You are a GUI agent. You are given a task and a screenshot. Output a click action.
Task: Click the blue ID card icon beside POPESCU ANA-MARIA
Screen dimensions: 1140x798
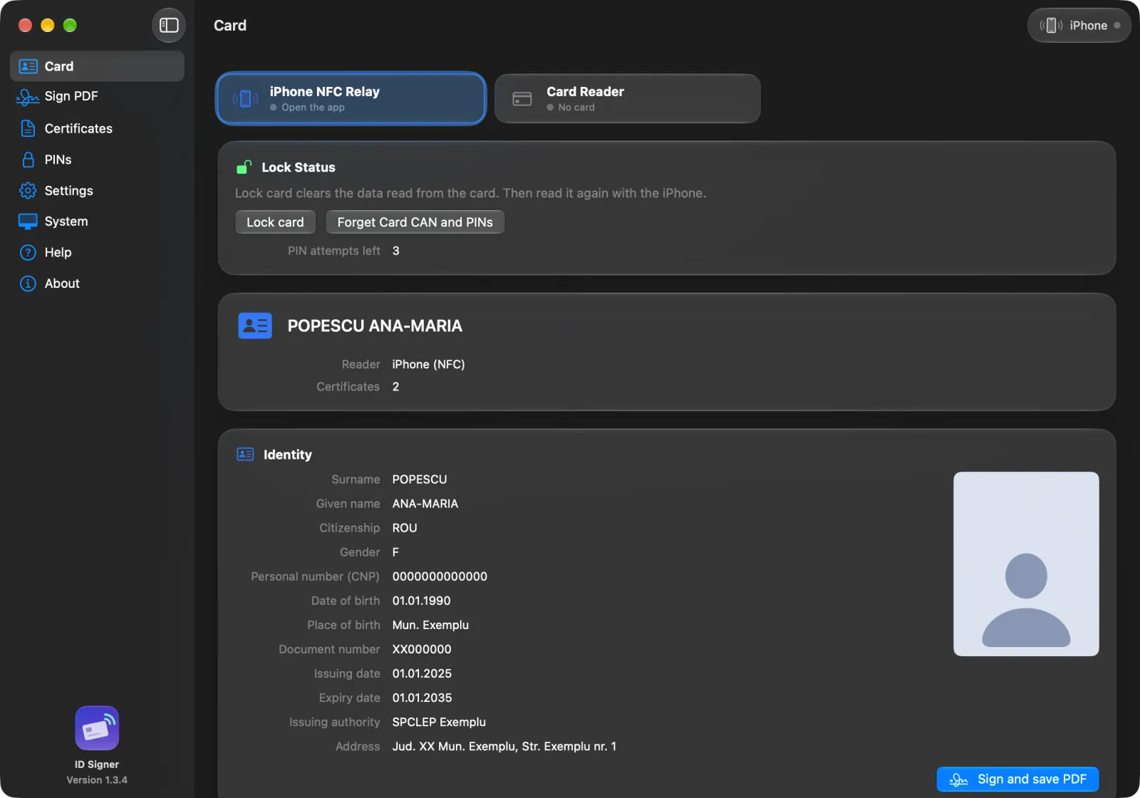(x=255, y=326)
